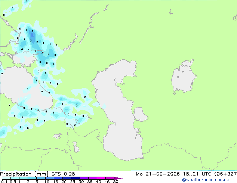Click the precipitation value 5 marker
This screenshot has width=237, height=183.
(33, 31)
